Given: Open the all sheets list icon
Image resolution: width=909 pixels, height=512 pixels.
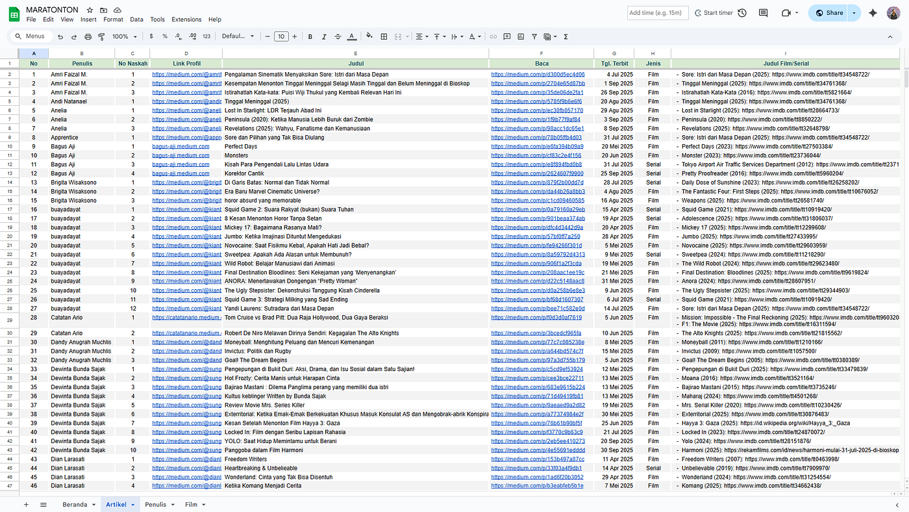Looking at the screenshot, I should (x=44, y=504).
